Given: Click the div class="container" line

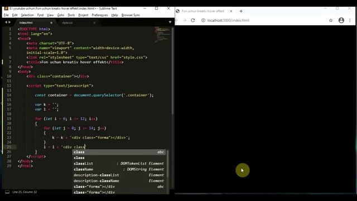Looking at the screenshot, I should click(x=57, y=76).
